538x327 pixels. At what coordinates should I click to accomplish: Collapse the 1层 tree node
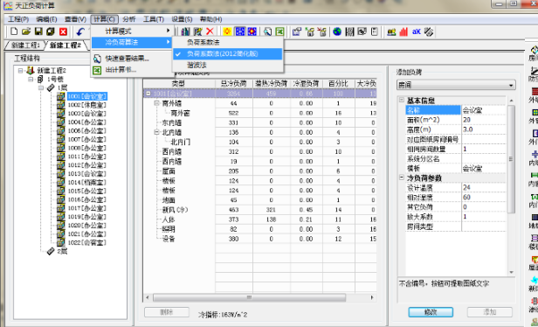point(41,88)
